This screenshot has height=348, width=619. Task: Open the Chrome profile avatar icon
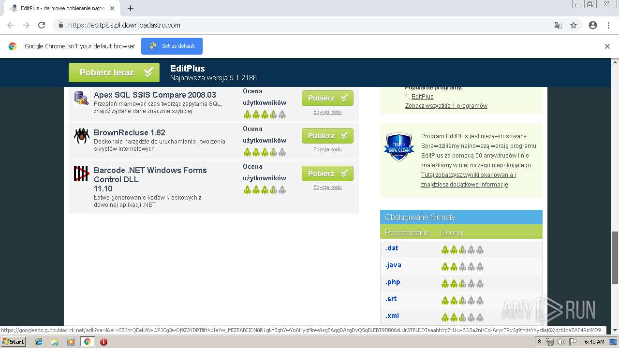coord(593,25)
